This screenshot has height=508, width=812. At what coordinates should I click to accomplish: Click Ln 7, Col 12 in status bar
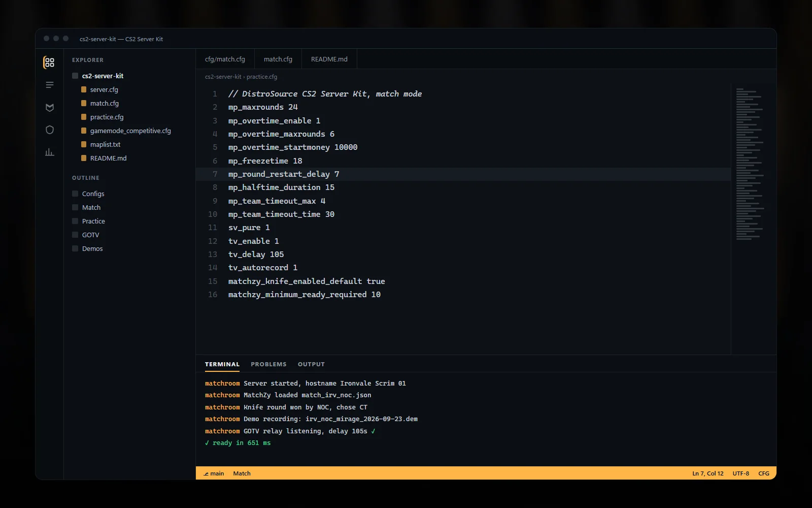click(708, 473)
